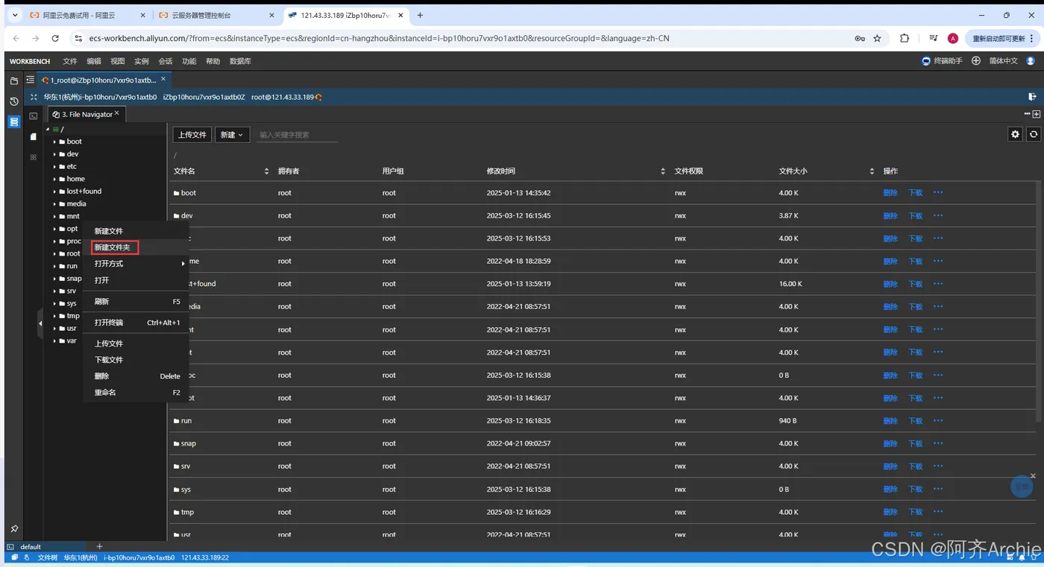Download the run folder via 下载 link
The height and width of the screenshot is (567, 1044).
[916, 421]
